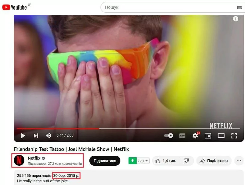This screenshot has width=245, height=185.
Task: Click the 30 бер. 2018 р. date
Action: 66,176
